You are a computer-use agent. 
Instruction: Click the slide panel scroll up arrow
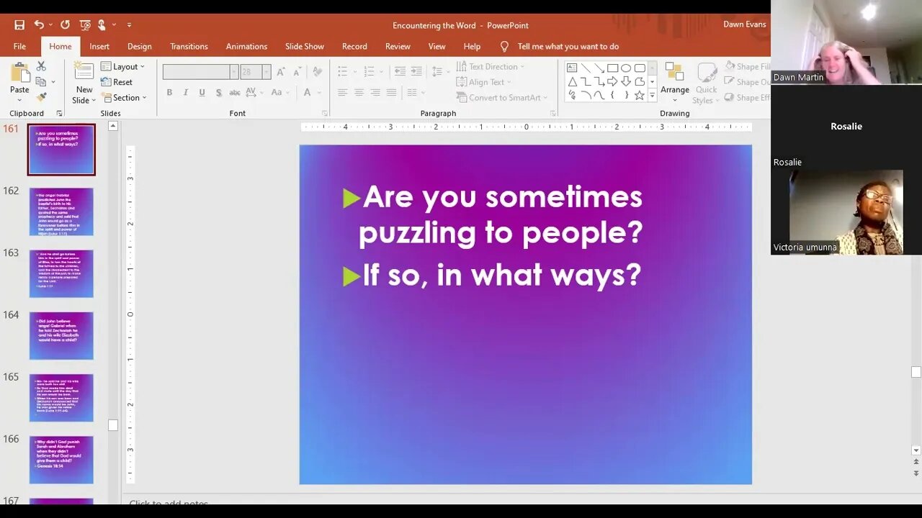(x=113, y=126)
